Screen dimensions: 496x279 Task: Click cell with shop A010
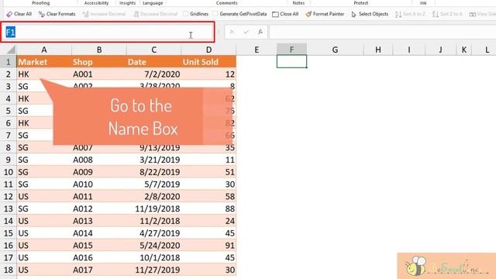(99, 184)
